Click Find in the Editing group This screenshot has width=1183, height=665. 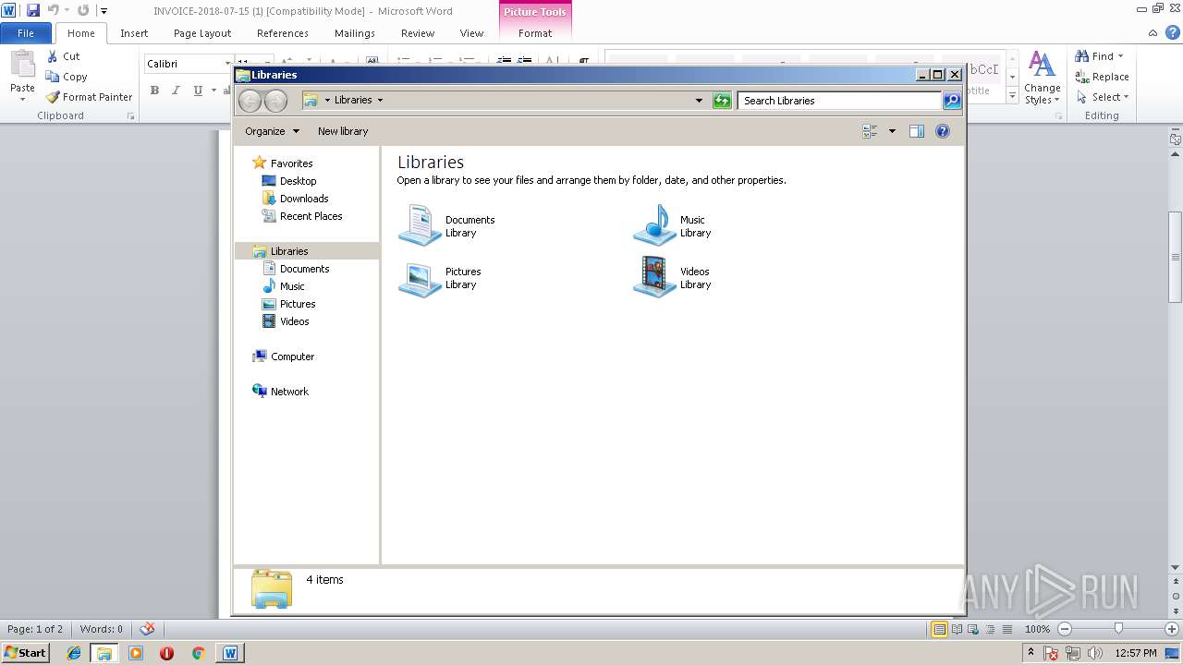coord(1100,56)
